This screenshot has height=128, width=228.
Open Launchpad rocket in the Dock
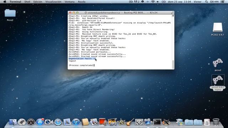22,122
